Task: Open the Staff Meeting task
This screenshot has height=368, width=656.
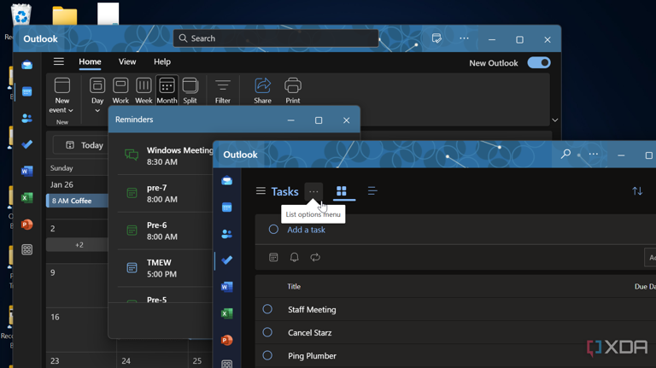Action: coord(312,309)
